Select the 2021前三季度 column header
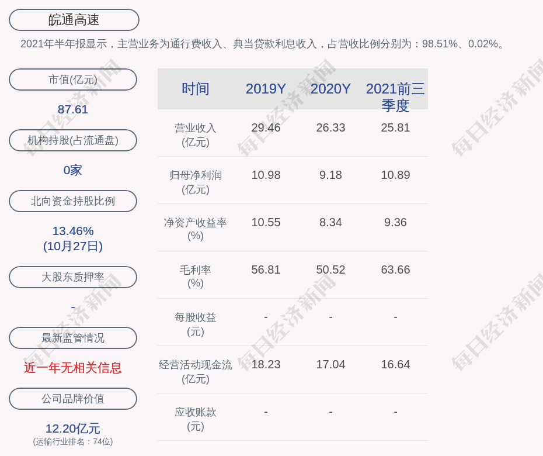Viewport: 543px width, 456px height. (x=395, y=97)
